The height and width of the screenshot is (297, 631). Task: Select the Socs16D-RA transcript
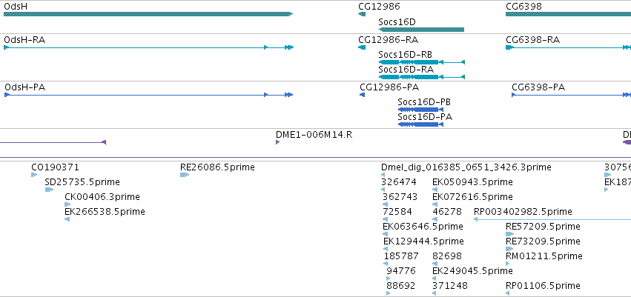coord(422,77)
